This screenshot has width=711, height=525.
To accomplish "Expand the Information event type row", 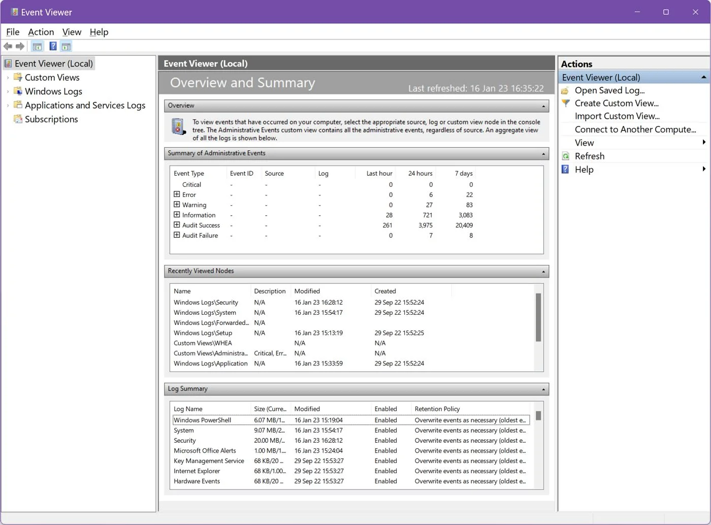I will pos(177,214).
